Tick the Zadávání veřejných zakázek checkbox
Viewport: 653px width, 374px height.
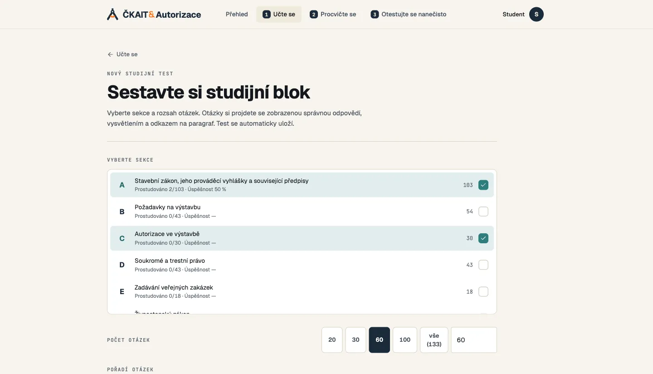coord(483,291)
